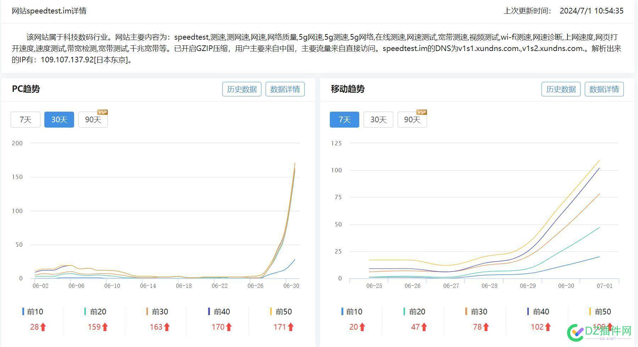Select 7天 tab in mobile trend

(344, 119)
